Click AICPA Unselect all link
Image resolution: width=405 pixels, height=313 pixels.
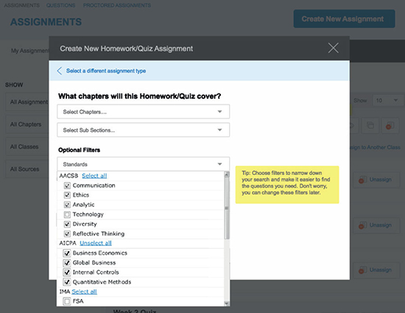click(96, 243)
